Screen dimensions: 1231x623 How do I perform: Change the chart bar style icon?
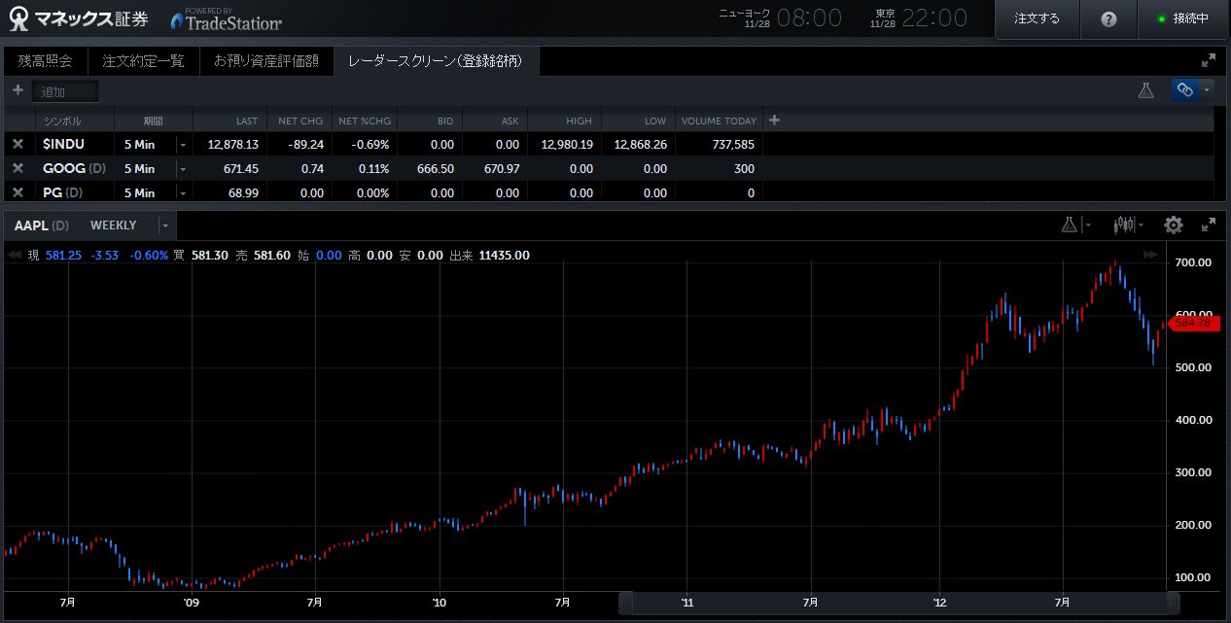pyautogui.click(x=1124, y=225)
